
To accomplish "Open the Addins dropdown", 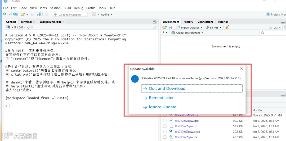I will point(107,14).
